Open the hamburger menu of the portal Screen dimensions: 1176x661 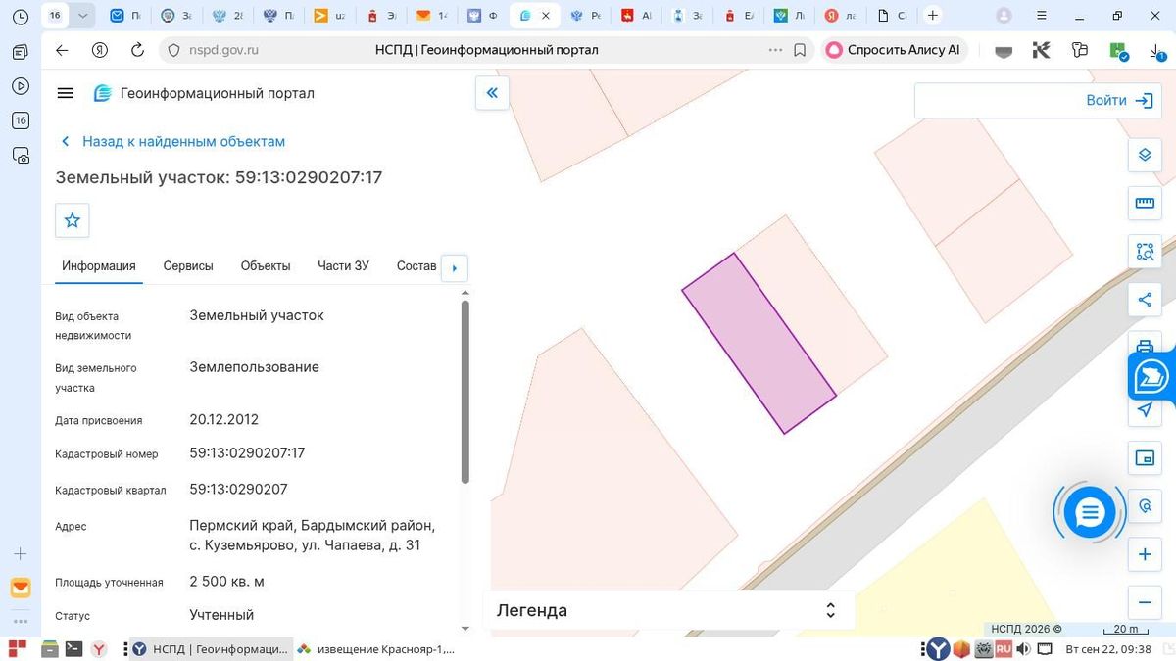[x=66, y=93]
